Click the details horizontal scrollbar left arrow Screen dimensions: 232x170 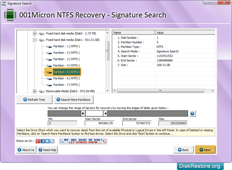coord(114,91)
